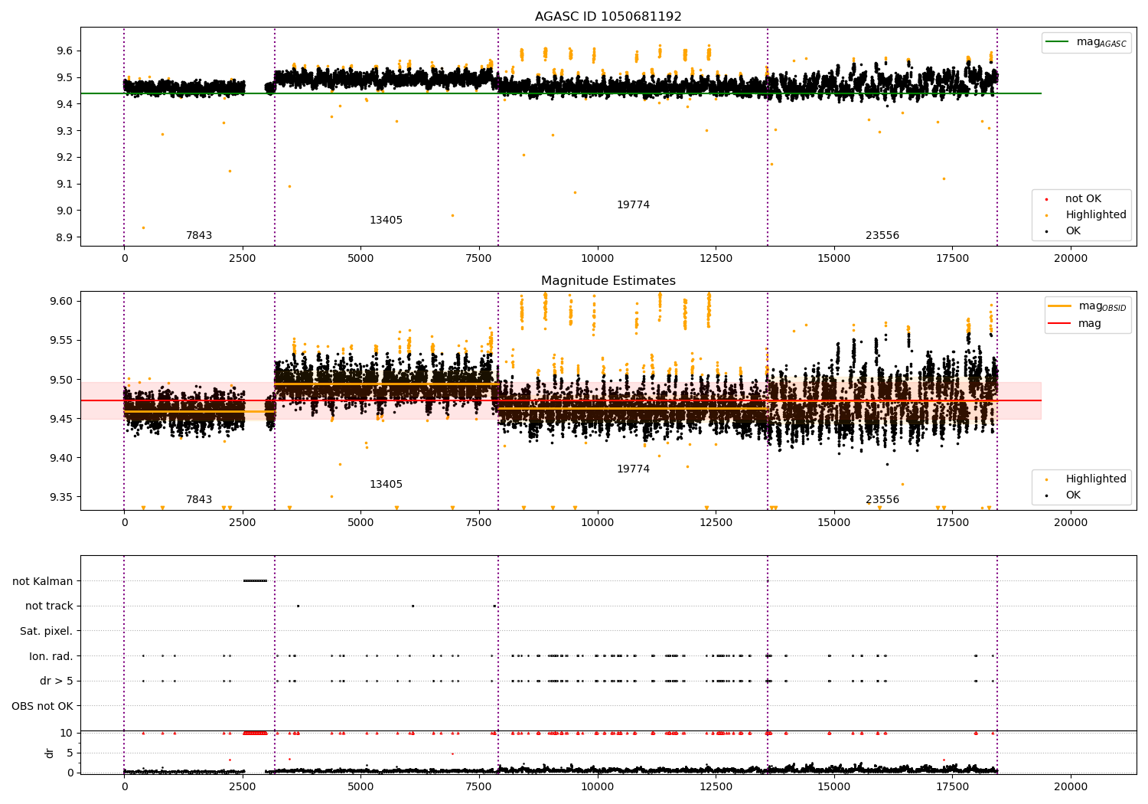This screenshot has height=804, width=1148.
Task: Click obsid label 19774 in Magnitude Estimates plot
Action: click(x=633, y=469)
